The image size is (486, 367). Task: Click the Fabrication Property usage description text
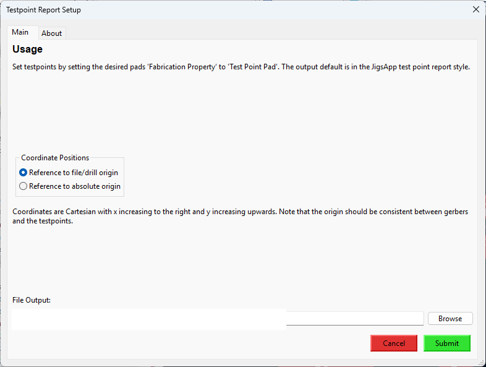[x=241, y=67]
